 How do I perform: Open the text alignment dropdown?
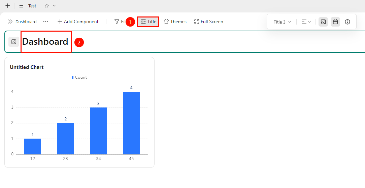[306, 22]
